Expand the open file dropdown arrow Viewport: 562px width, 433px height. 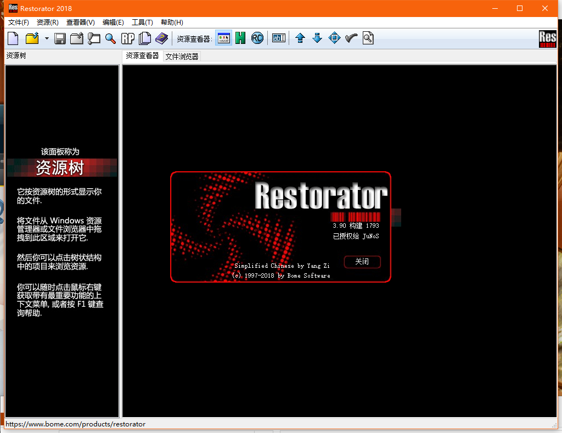coord(47,38)
